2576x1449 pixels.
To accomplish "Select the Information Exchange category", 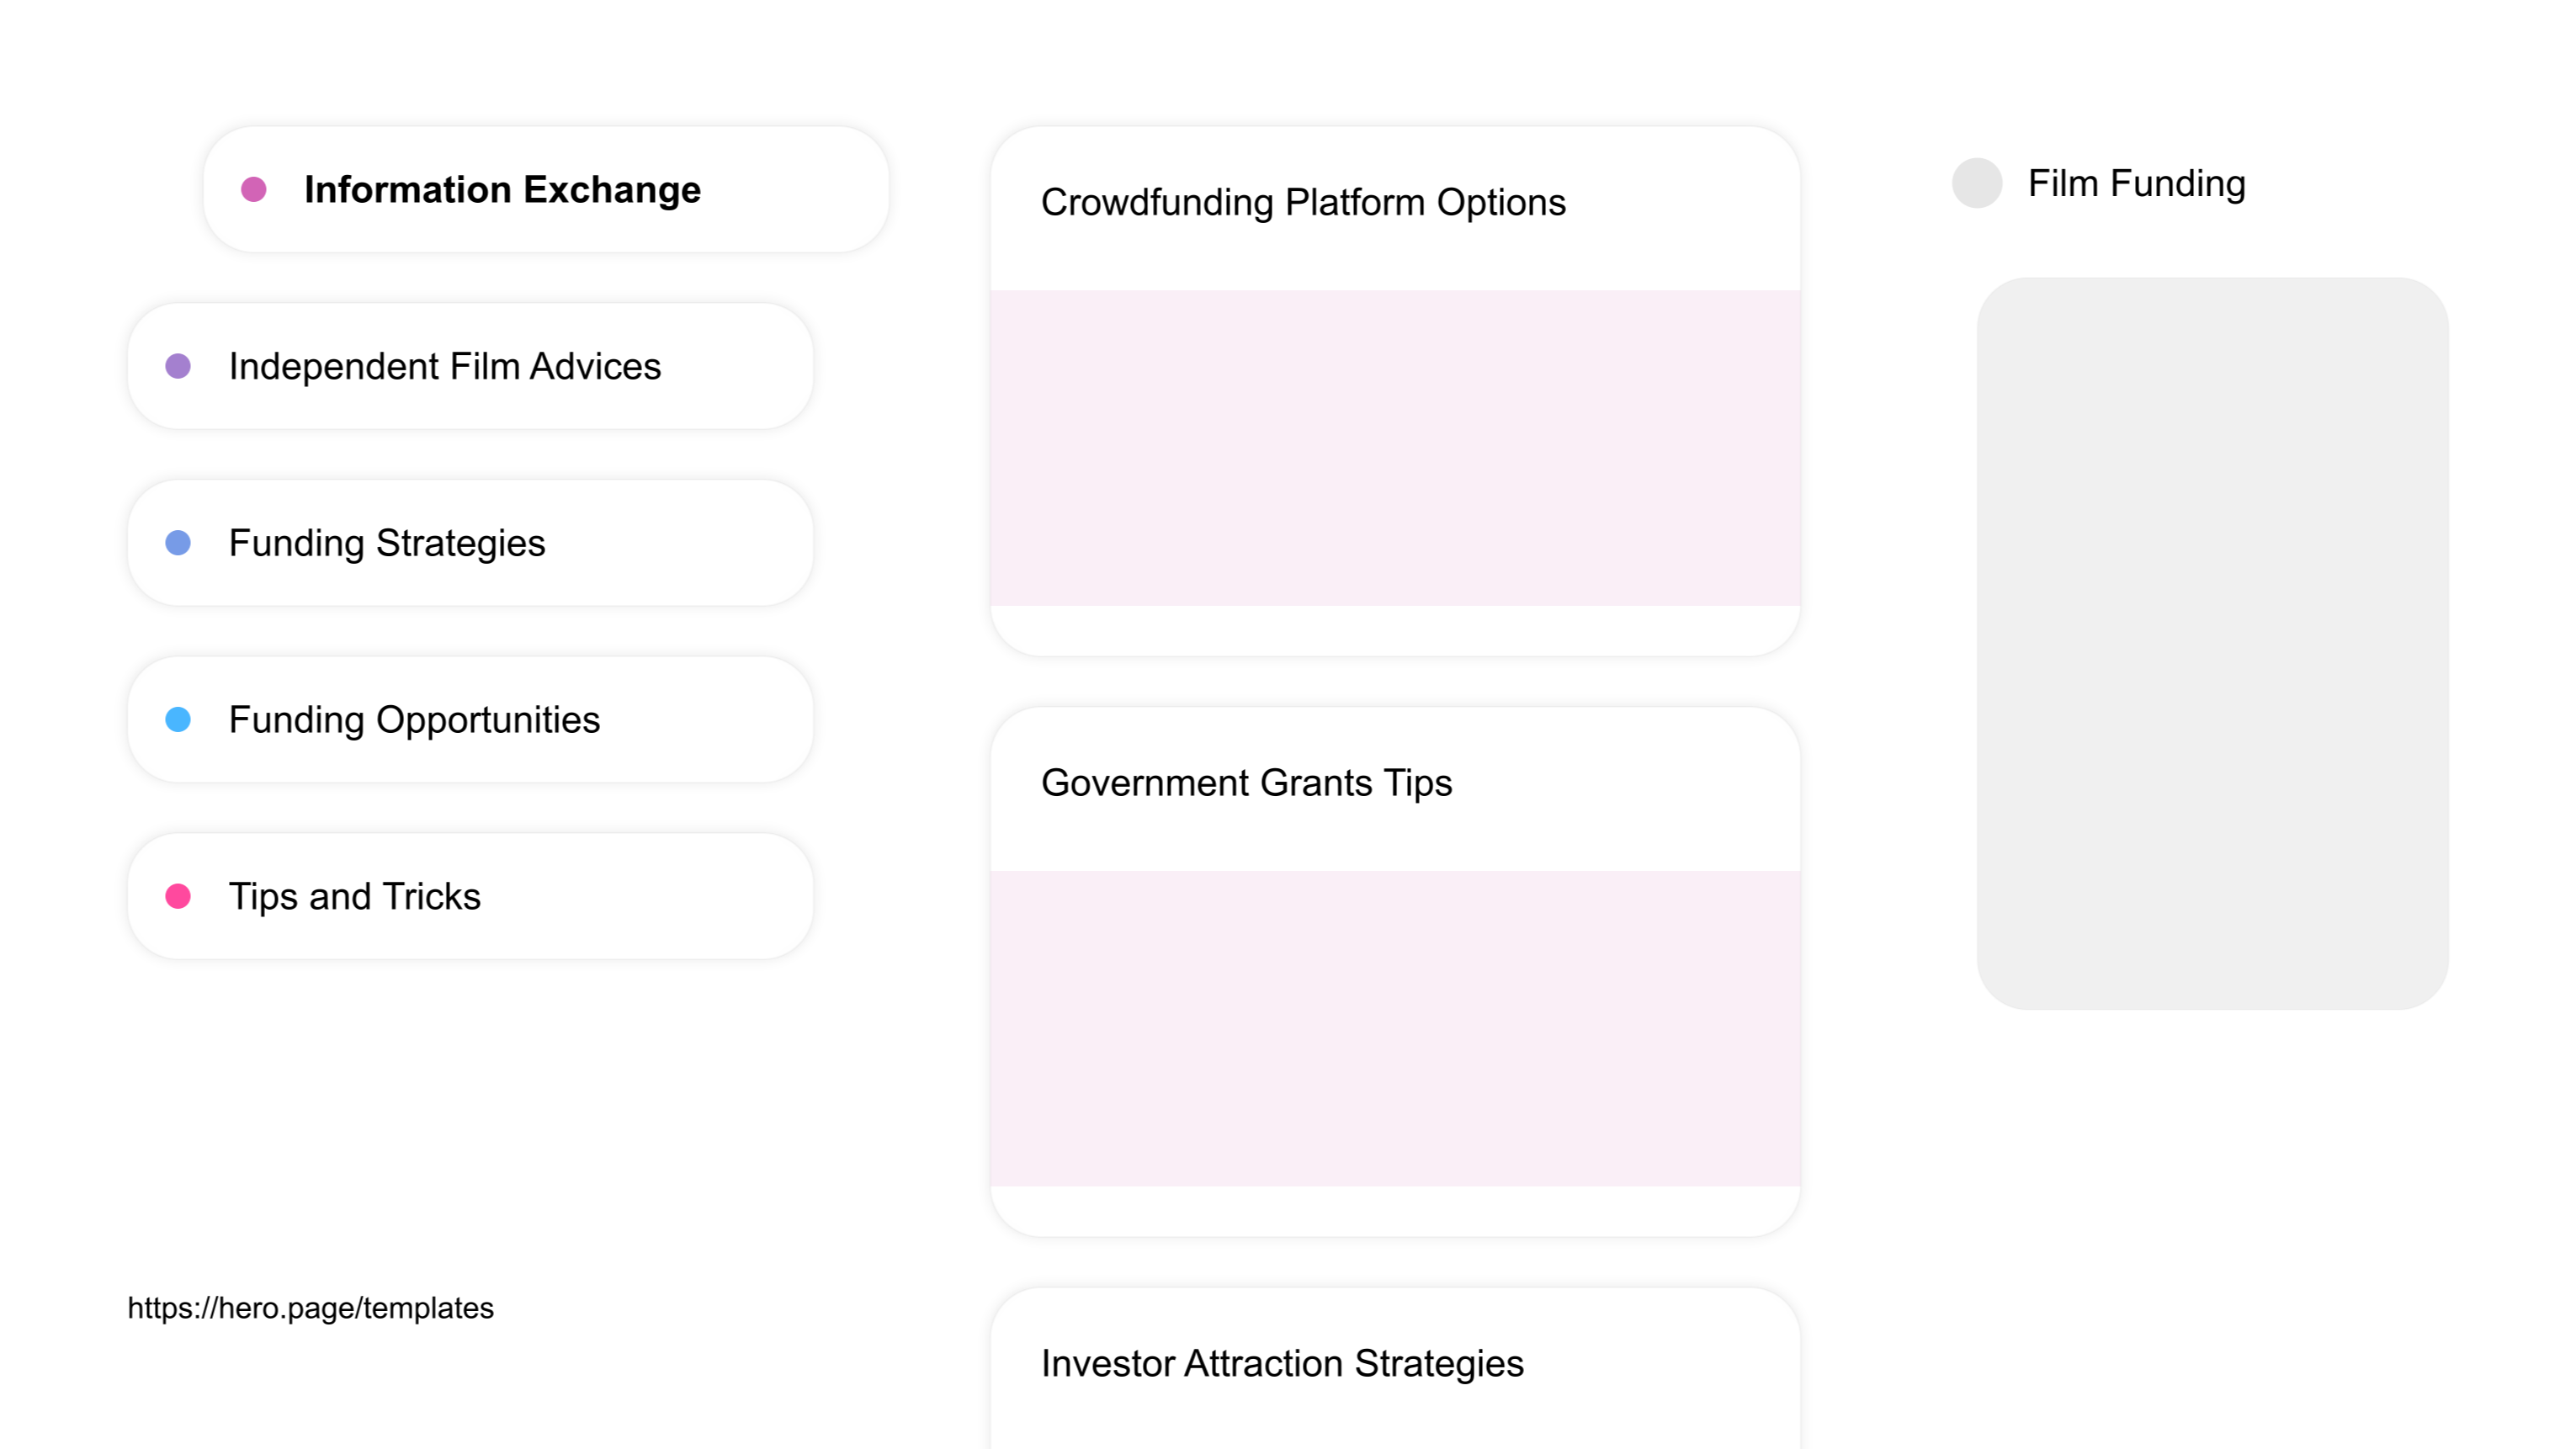I will tap(546, 189).
